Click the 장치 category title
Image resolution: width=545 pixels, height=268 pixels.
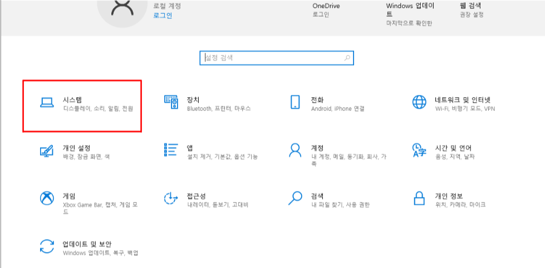point(193,100)
